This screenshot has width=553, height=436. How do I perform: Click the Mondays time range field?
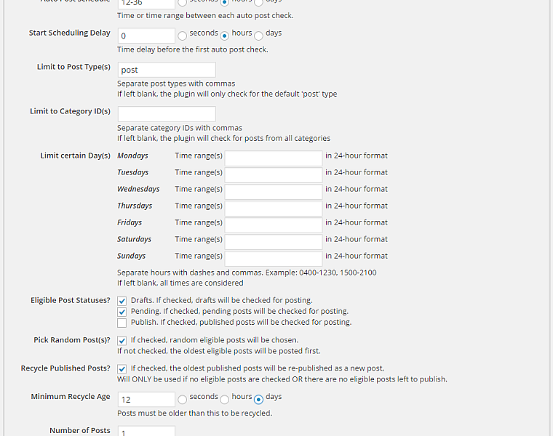tap(273, 158)
